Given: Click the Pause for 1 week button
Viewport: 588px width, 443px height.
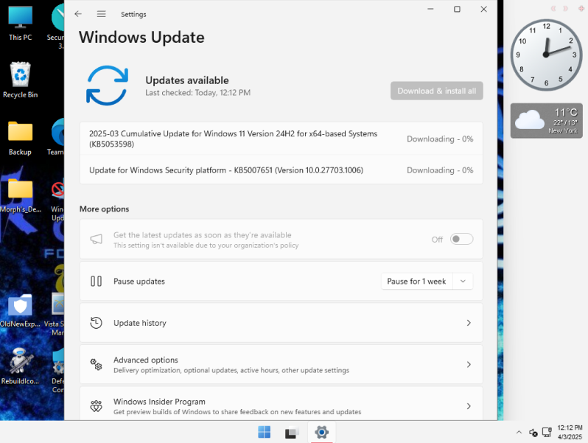Looking at the screenshot, I should point(416,281).
